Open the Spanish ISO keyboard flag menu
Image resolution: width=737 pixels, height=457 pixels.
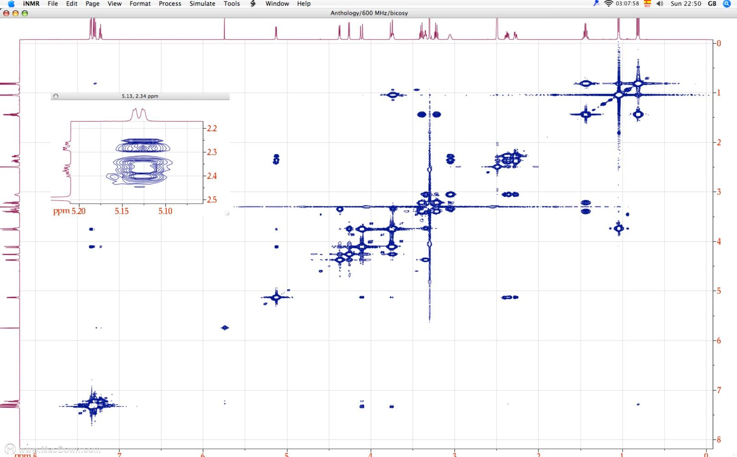coord(647,4)
